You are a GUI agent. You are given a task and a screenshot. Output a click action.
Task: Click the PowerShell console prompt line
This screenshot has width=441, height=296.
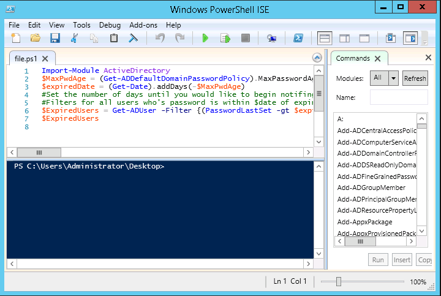click(89, 166)
